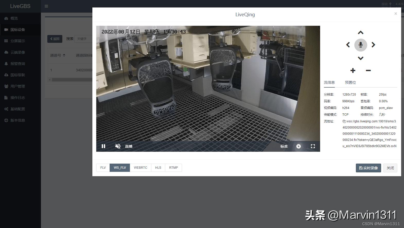Click the pcm_alaw audio codec value
Viewport: 404px width, 228px height.
(386, 108)
